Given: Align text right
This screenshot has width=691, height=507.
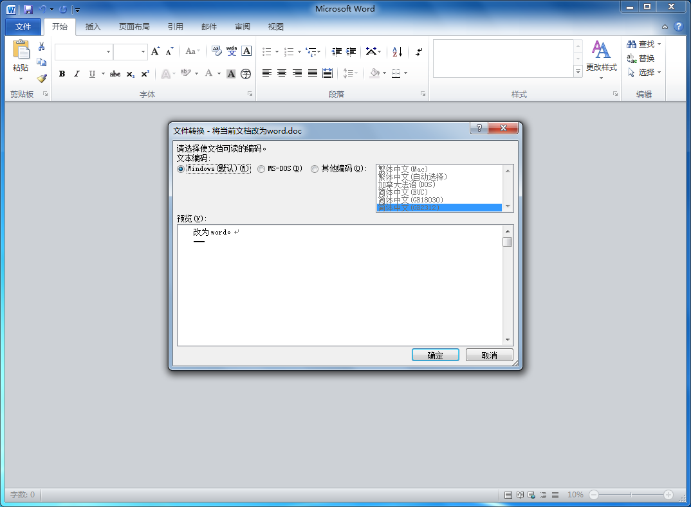Looking at the screenshot, I should pyautogui.click(x=297, y=73).
